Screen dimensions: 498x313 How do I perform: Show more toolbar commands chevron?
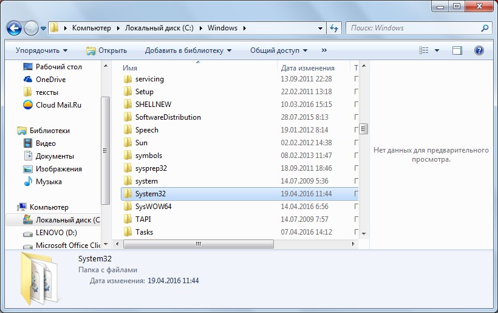(x=324, y=50)
